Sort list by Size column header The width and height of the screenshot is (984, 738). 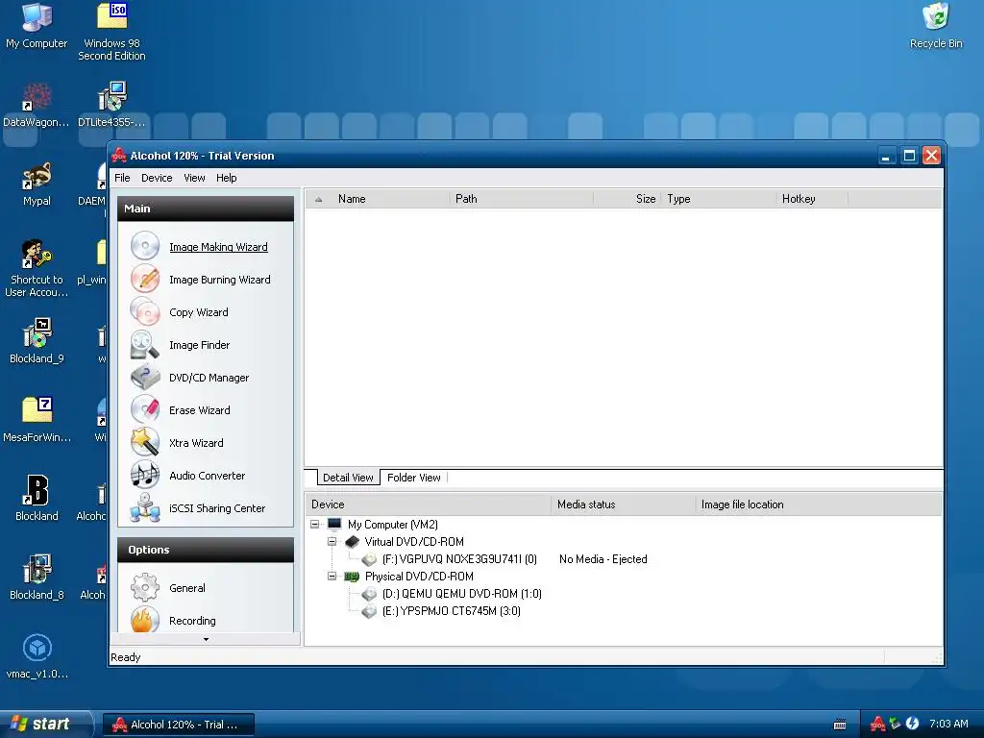(627, 199)
